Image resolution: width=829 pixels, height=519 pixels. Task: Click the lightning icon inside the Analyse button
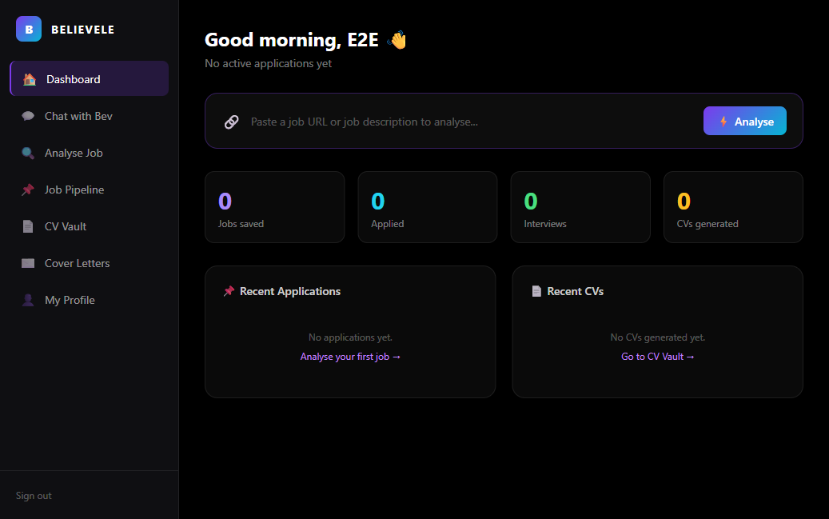pos(722,121)
